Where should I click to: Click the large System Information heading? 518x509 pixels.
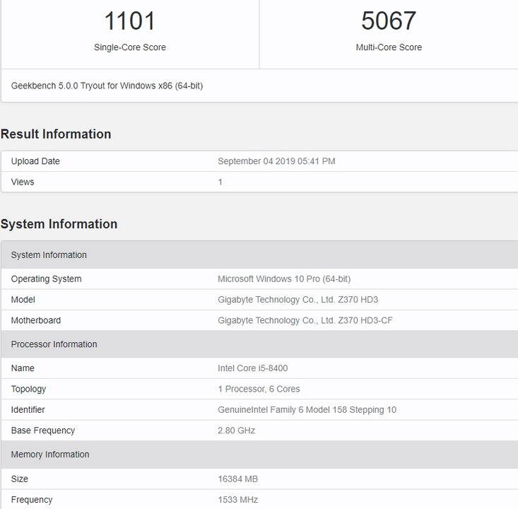click(x=59, y=224)
